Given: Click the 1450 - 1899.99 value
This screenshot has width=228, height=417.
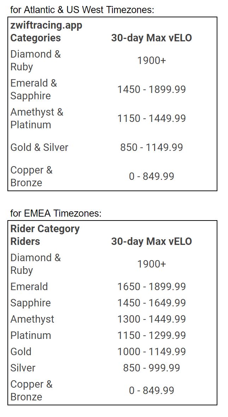Looking at the screenshot, I should [x=151, y=89].
